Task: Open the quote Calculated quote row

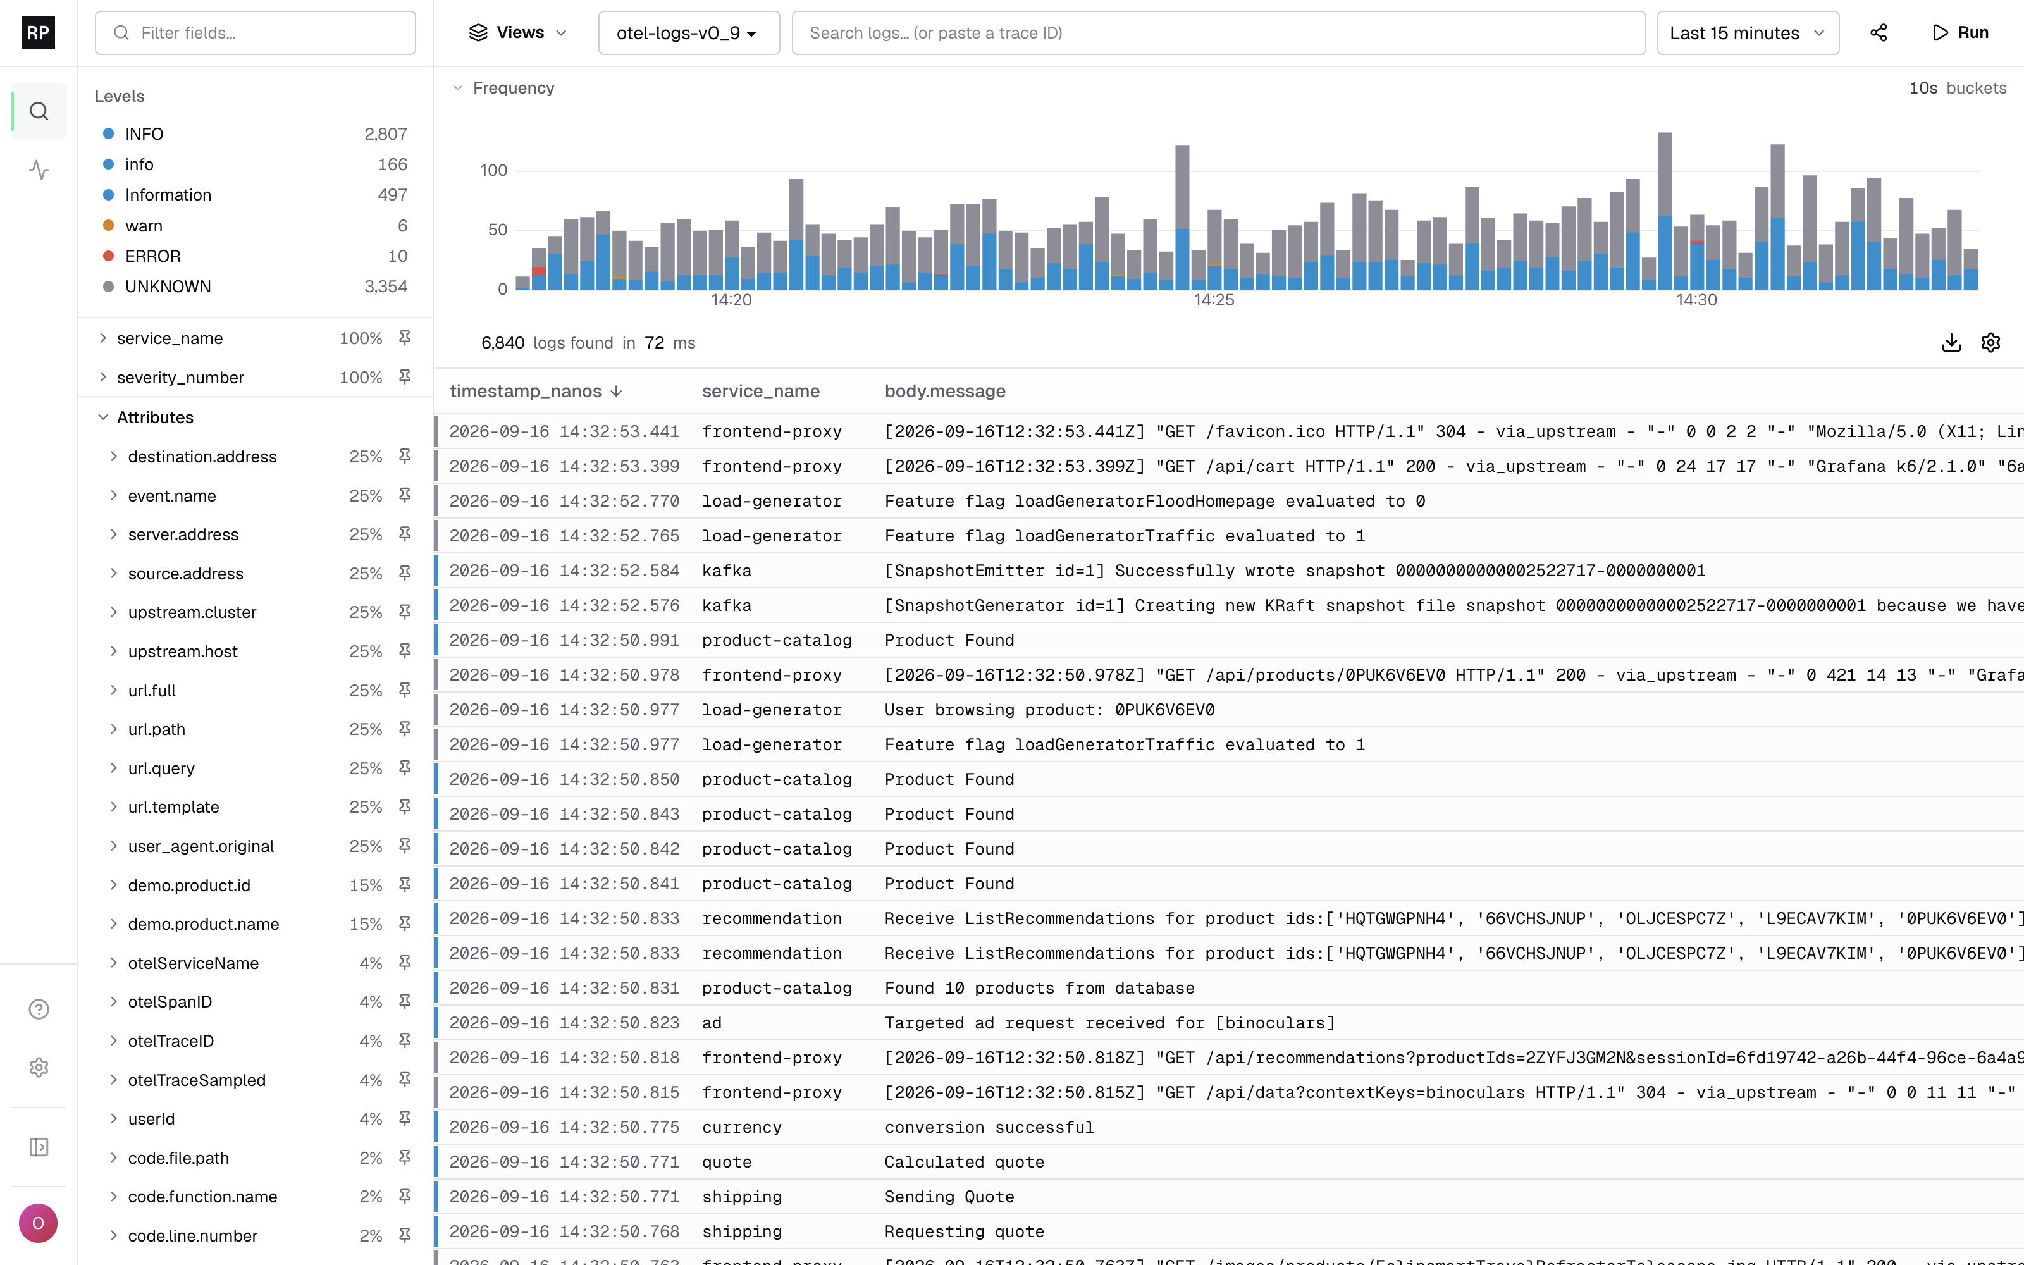Action: click(x=1228, y=1162)
